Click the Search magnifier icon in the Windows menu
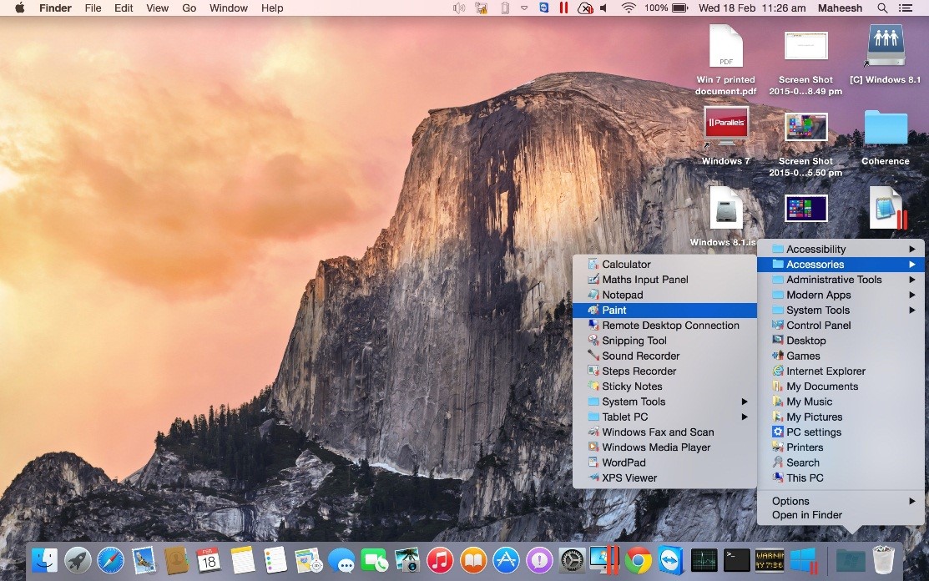This screenshot has width=929, height=581. [x=778, y=462]
